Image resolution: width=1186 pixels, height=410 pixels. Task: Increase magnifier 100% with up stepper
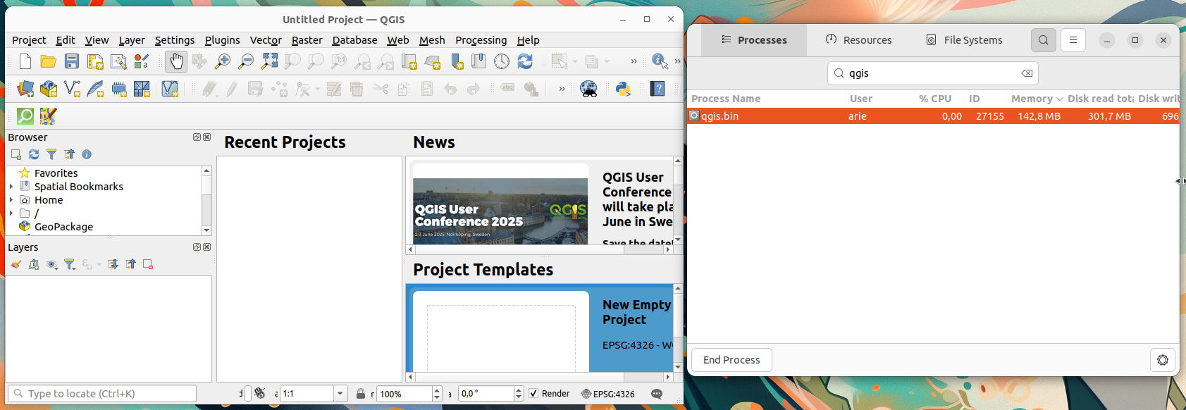[x=437, y=390]
